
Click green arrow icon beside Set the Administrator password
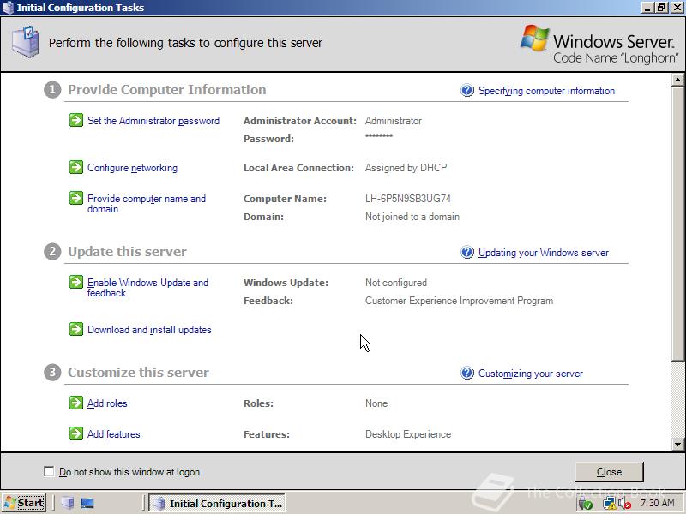point(76,120)
